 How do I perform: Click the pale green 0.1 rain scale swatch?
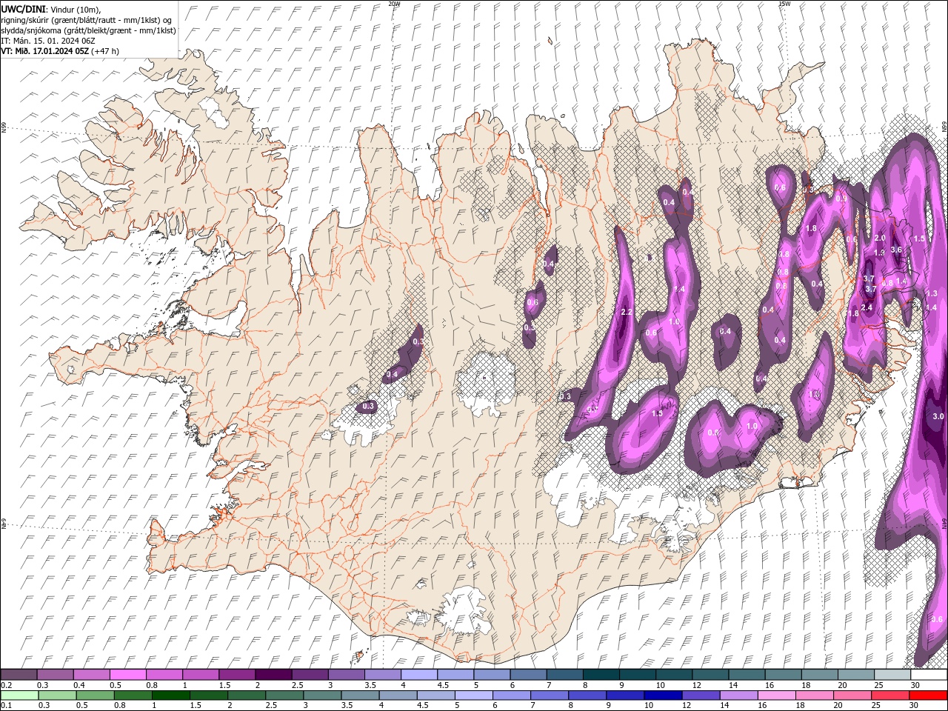[x=19, y=695]
